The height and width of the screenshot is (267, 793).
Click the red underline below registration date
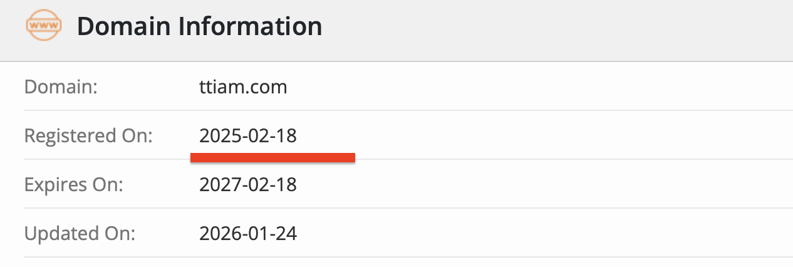pos(273,157)
